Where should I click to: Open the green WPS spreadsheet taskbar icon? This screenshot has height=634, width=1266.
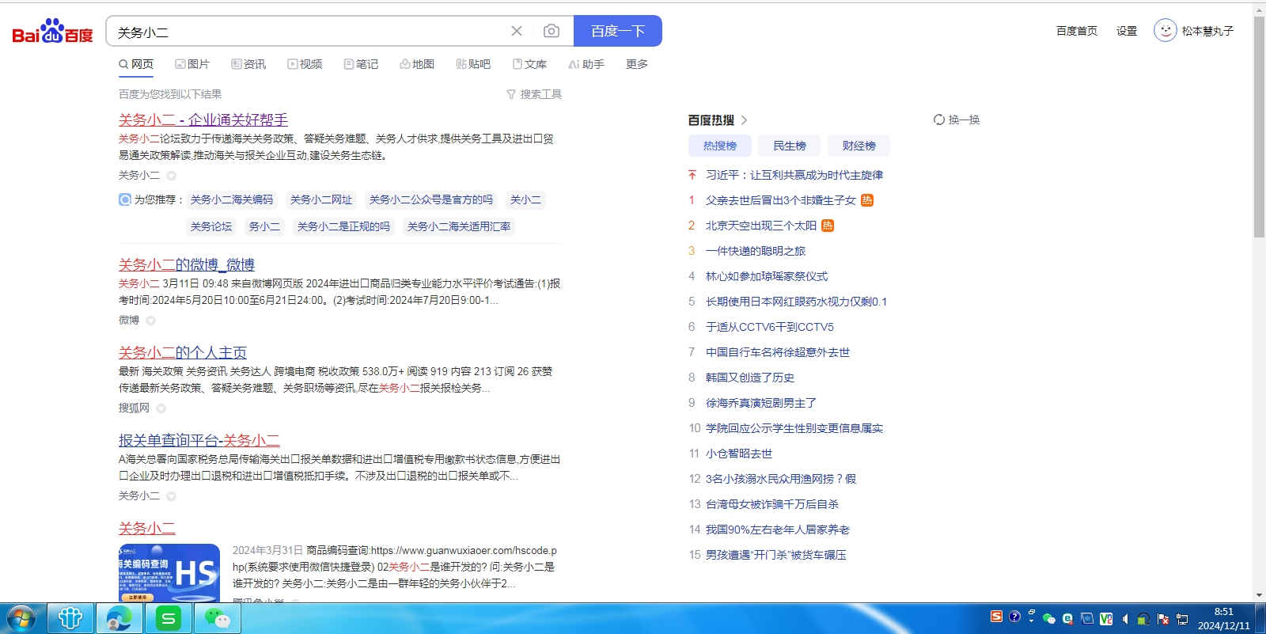(169, 618)
